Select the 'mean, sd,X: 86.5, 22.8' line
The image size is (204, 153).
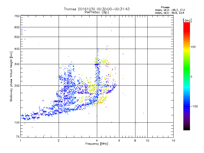pos(170,13)
